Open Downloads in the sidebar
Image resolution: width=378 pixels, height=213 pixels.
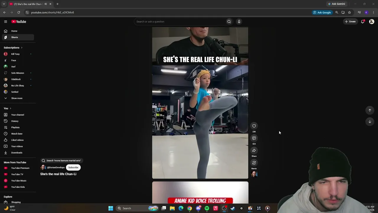click(x=18, y=153)
